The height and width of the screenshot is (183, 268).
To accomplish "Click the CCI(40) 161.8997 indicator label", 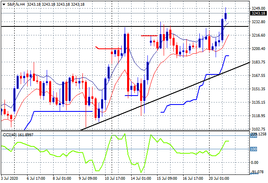I will click(18, 135).
